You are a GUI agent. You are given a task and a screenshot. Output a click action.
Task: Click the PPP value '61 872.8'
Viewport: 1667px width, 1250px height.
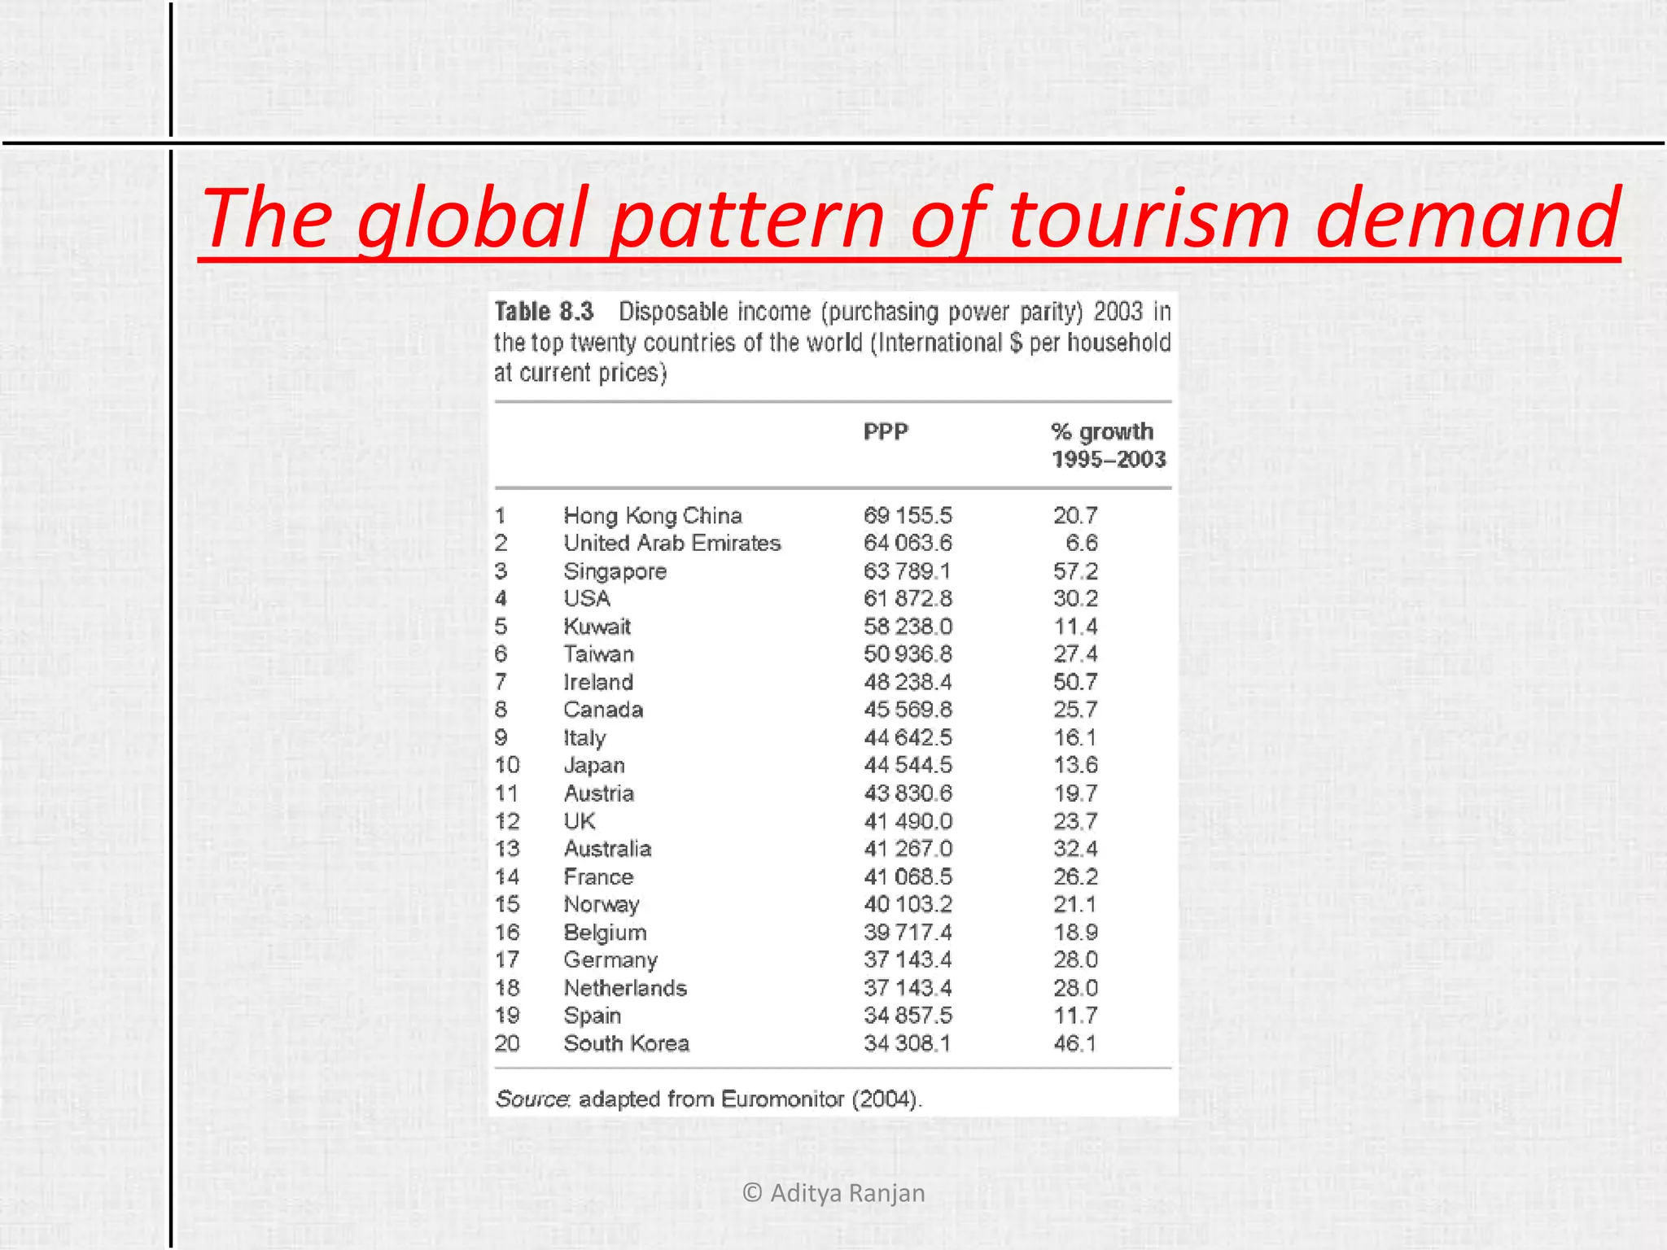pyautogui.click(x=908, y=599)
